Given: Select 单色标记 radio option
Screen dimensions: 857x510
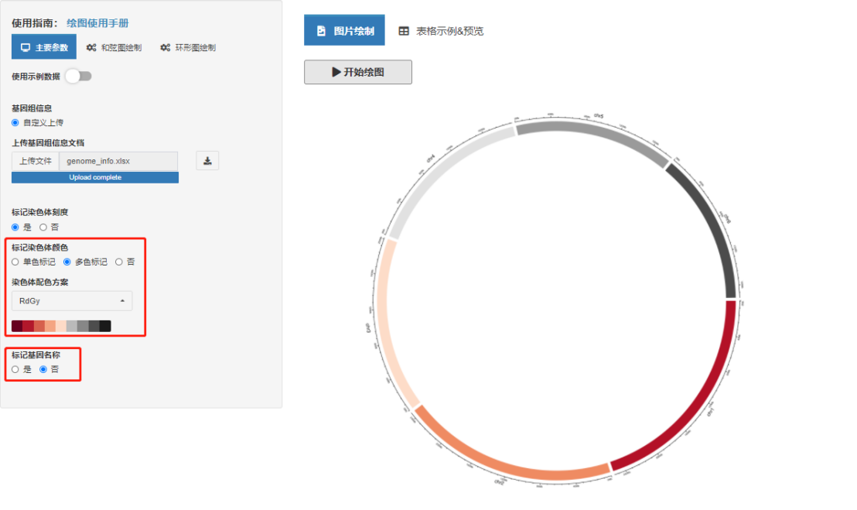Looking at the screenshot, I should coord(15,262).
